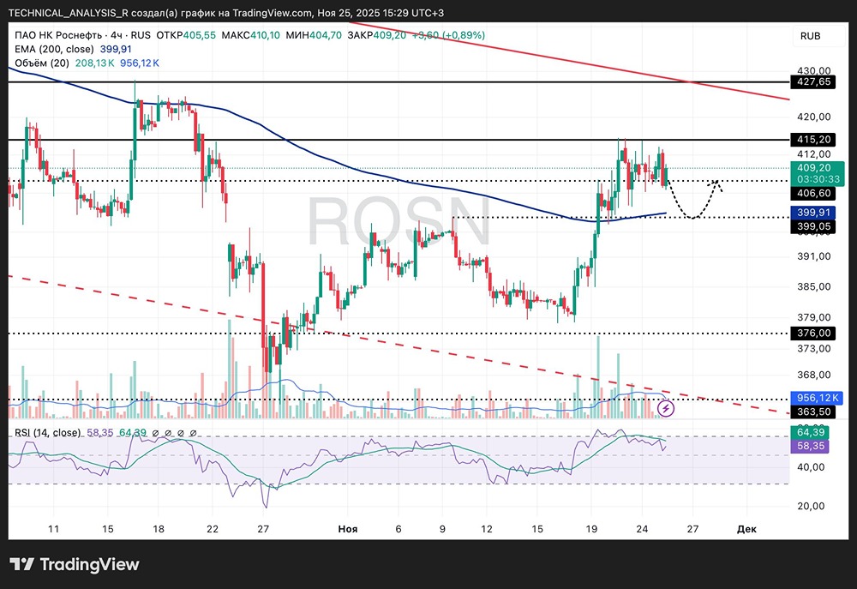Click the date label 11 on time axis
This screenshot has height=589, width=857.
click(x=53, y=529)
